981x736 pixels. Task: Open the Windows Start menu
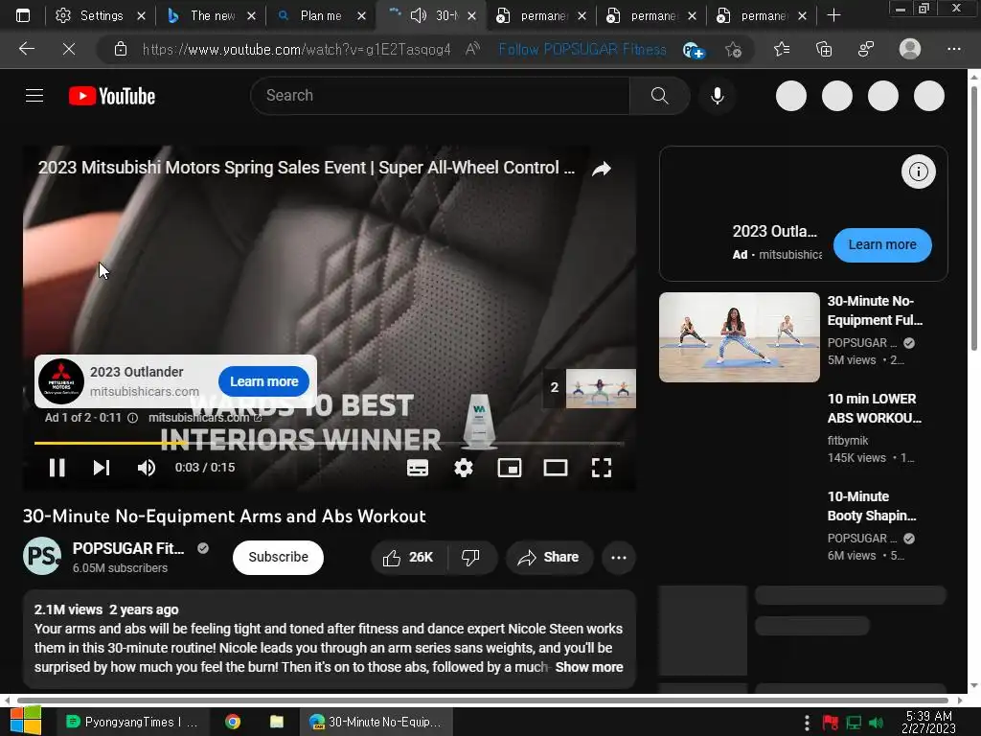click(x=25, y=721)
